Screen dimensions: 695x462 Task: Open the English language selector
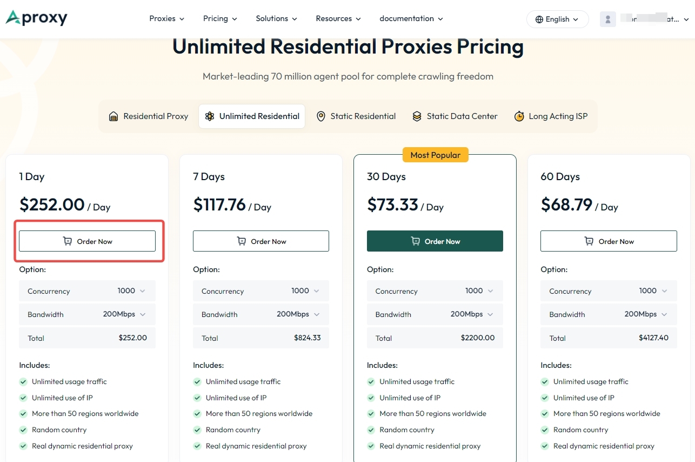[x=557, y=19]
